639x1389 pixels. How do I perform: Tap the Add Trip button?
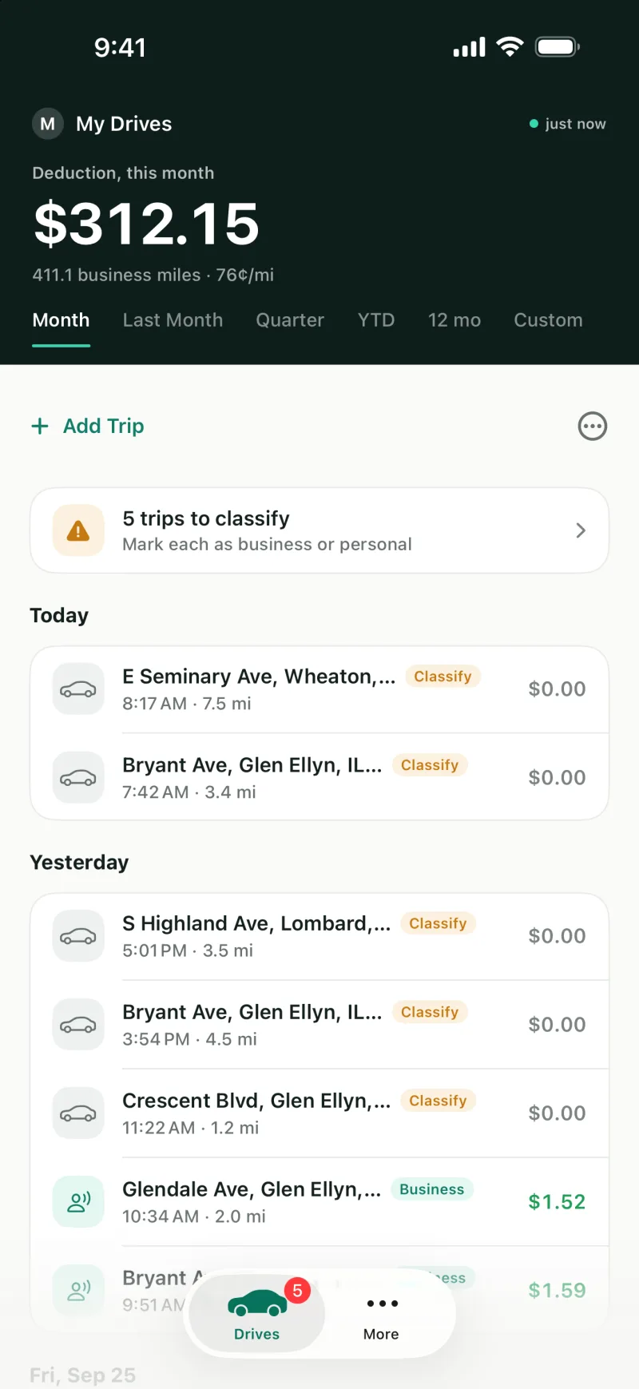[88, 426]
